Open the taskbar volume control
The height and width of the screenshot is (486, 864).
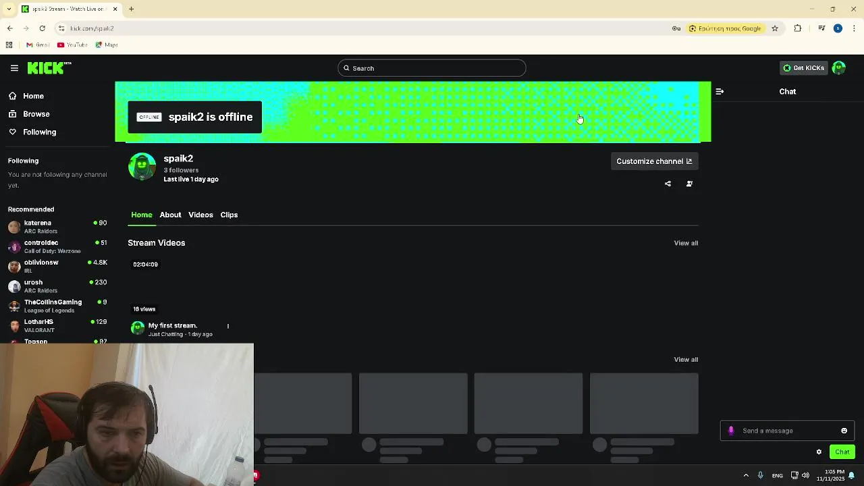click(805, 476)
